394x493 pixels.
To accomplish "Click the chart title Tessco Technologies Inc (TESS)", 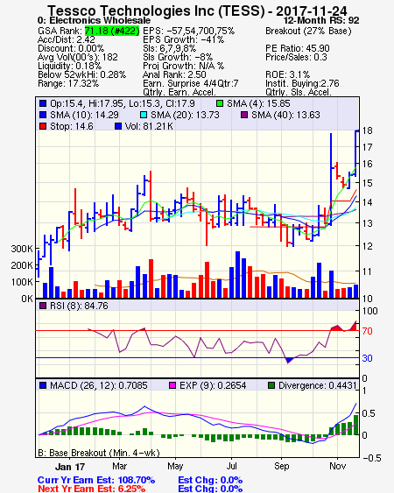I will click(156, 11).
